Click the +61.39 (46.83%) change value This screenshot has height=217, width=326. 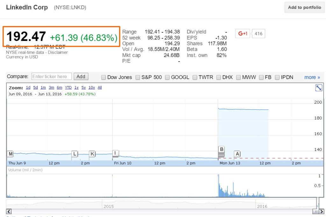tap(84, 38)
